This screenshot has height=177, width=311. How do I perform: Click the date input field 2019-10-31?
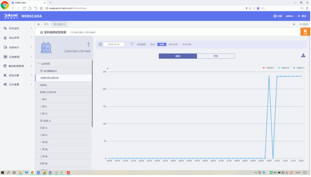(115, 45)
